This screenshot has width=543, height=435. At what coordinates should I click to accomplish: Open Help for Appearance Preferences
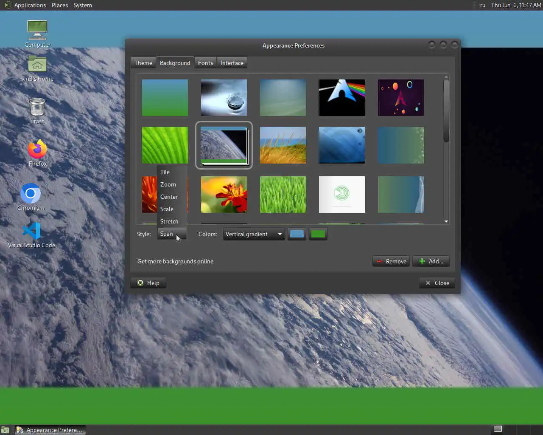tap(148, 283)
